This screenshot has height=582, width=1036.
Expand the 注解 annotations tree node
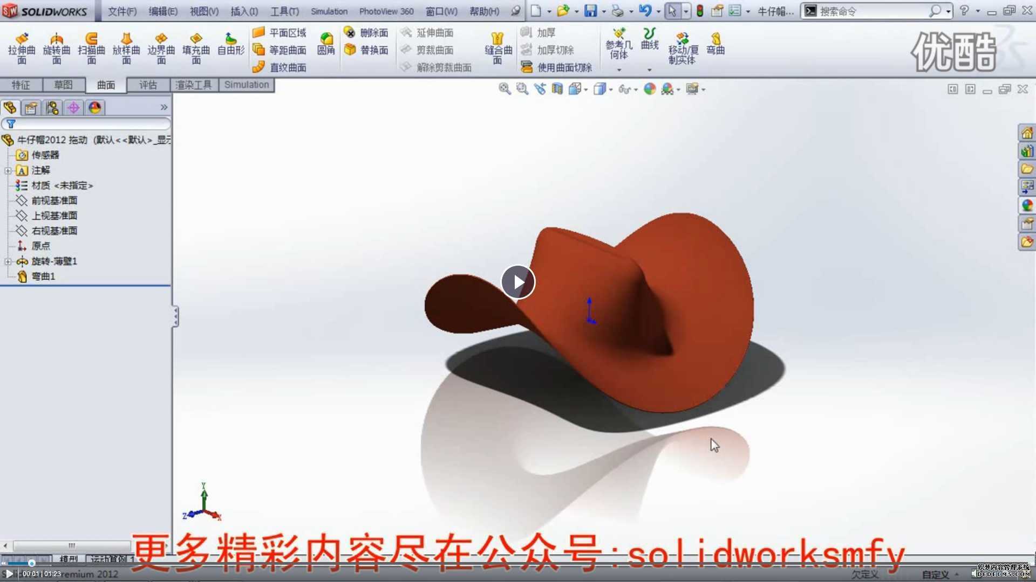[8, 171]
